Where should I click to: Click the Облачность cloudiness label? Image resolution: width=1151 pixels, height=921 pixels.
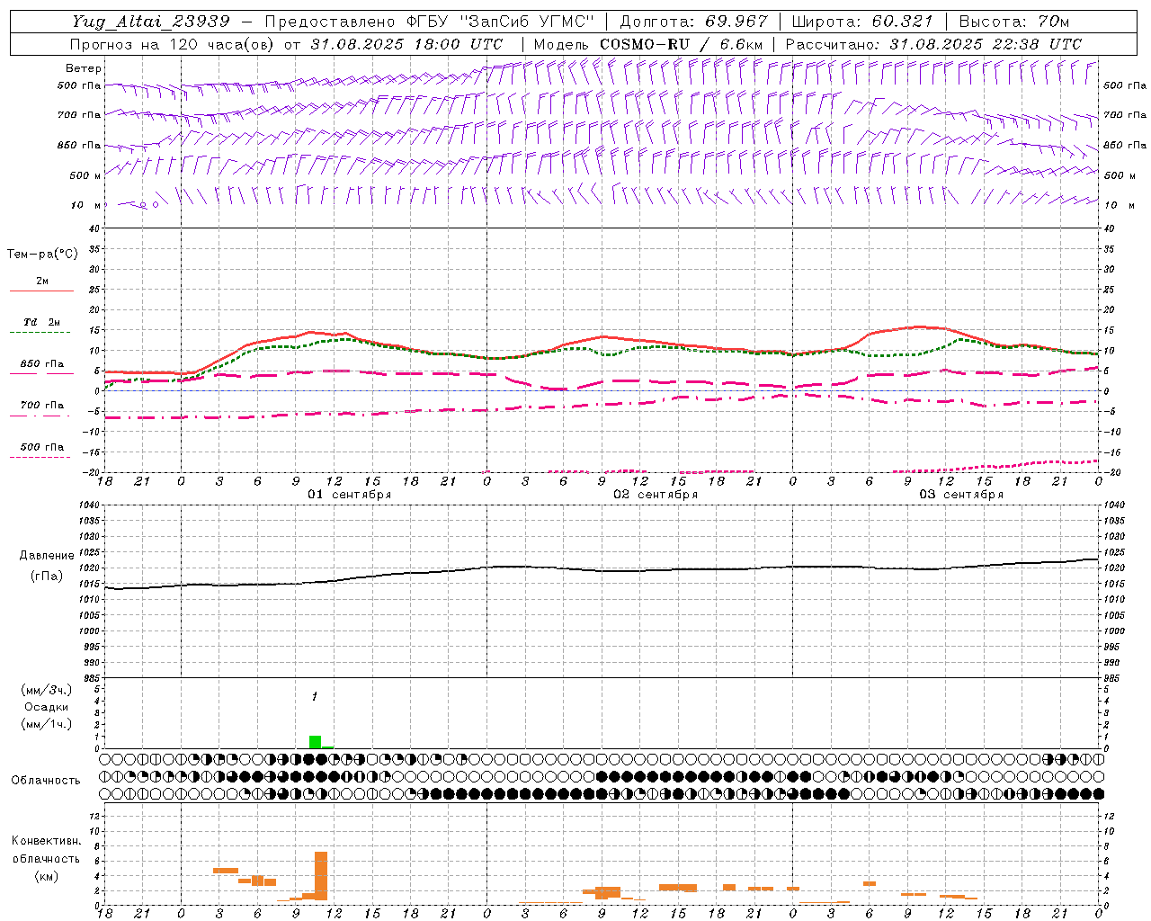tap(46, 781)
